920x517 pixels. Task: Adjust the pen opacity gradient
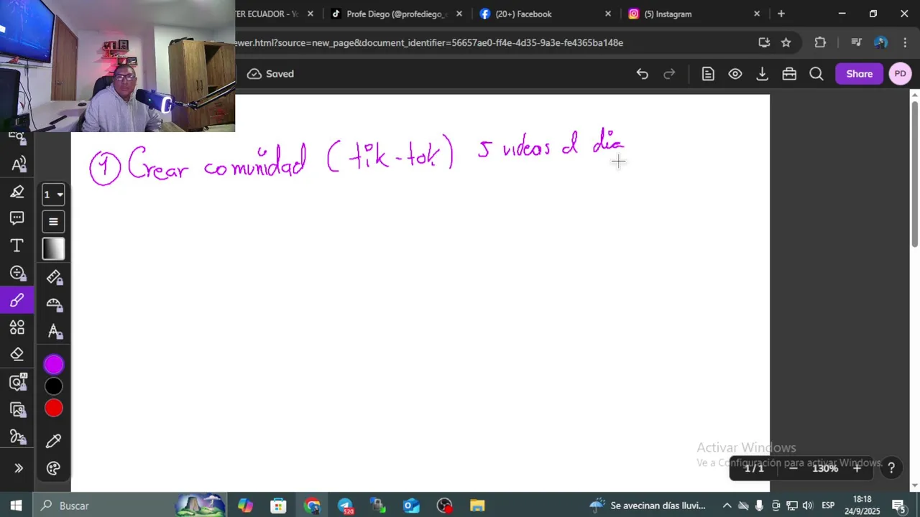(53, 249)
